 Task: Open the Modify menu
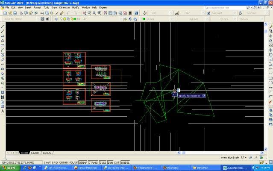(76, 8)
